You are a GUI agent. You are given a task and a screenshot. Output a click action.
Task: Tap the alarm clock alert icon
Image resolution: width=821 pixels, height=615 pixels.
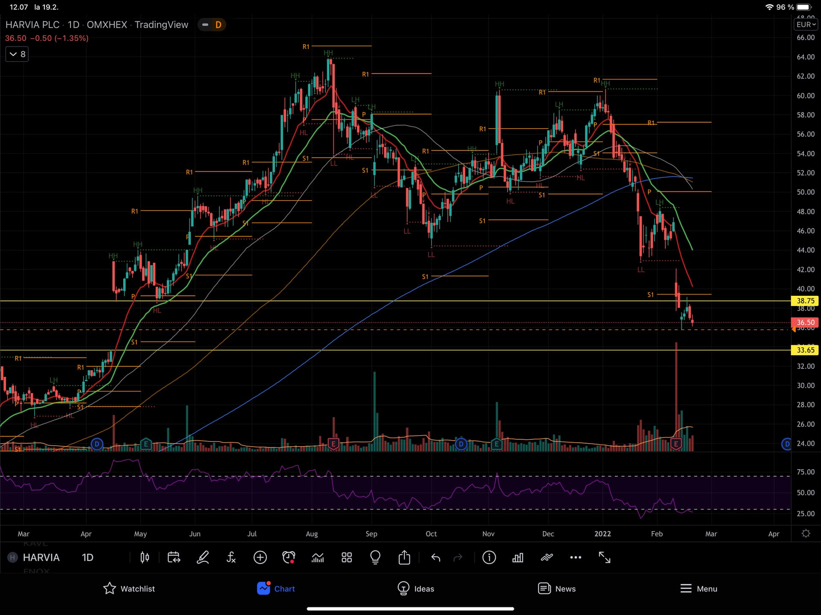(289, 557)
